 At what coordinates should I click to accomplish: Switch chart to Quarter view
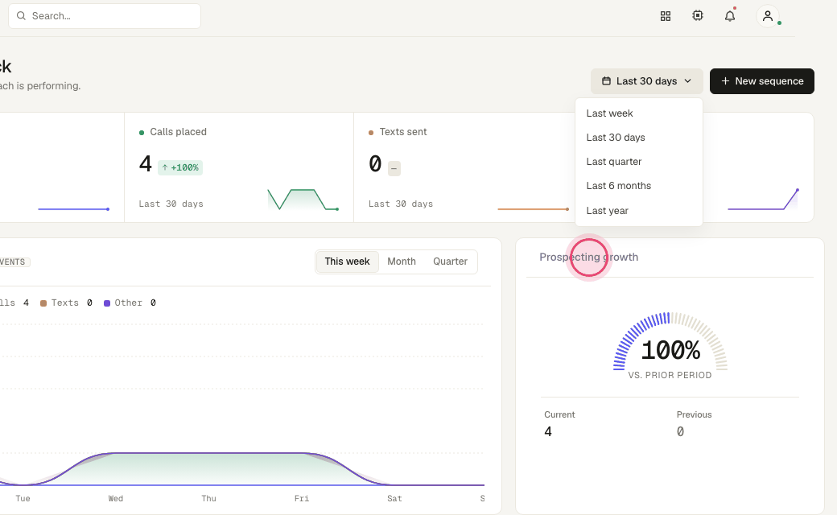[450, 262]
